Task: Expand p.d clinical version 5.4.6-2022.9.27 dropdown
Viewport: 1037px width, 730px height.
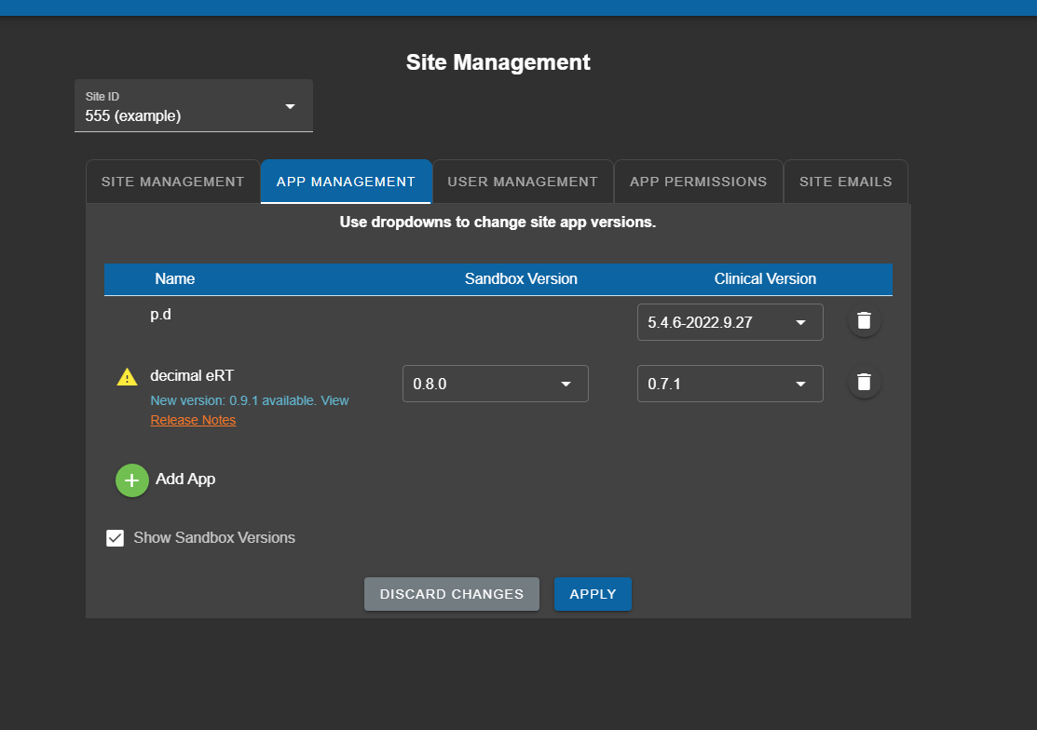Action: click(x=730, y=322)
